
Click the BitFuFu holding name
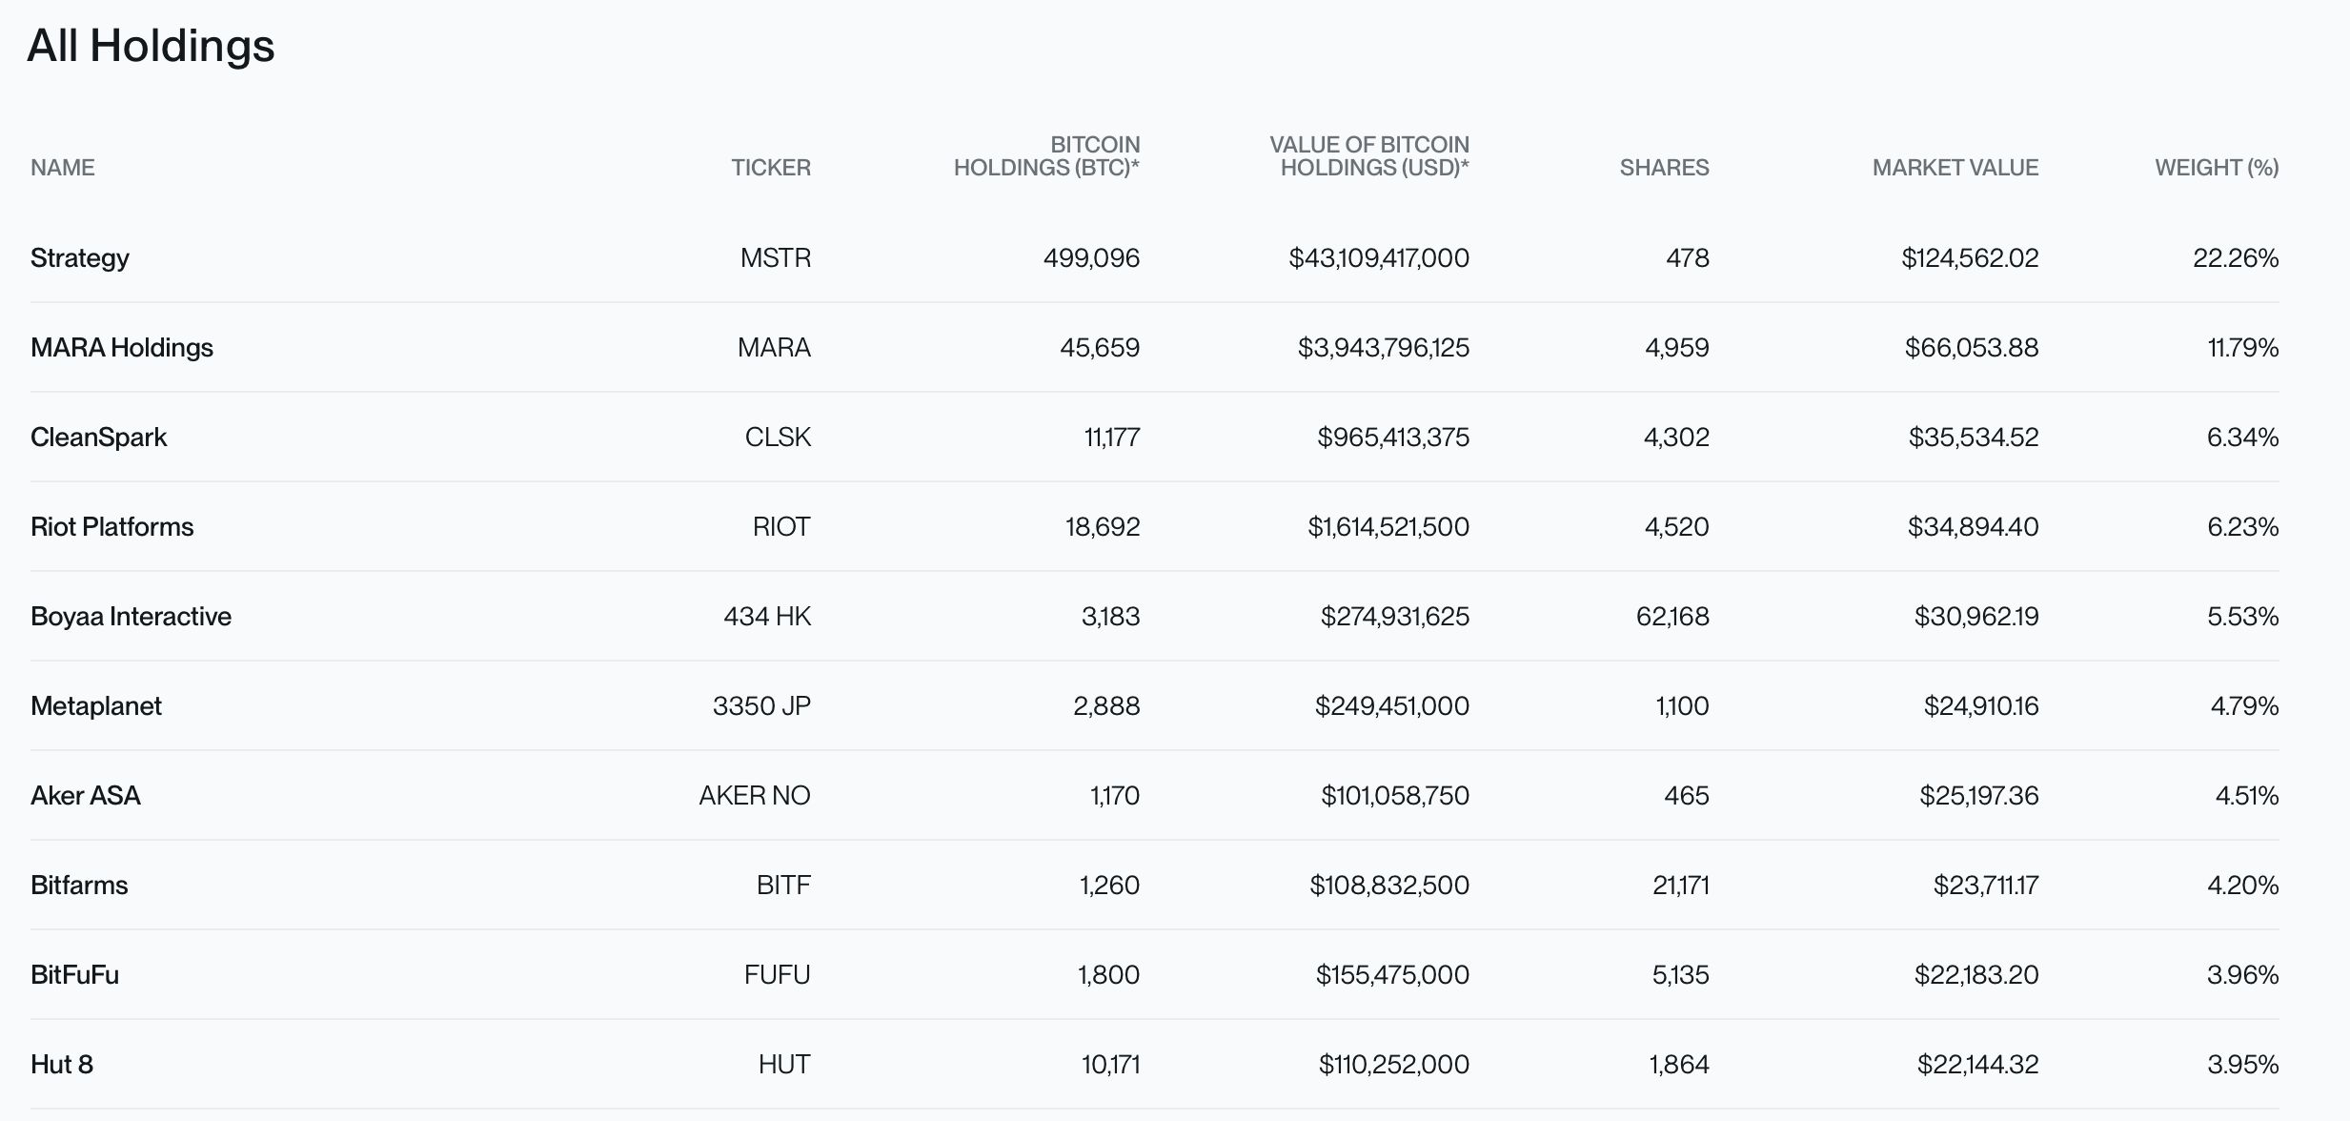[75, 975]
